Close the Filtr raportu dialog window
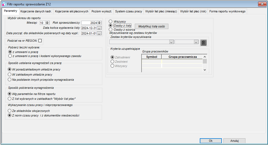The width and height of the screenshot is (268, 145). click(x=262, y=4)
